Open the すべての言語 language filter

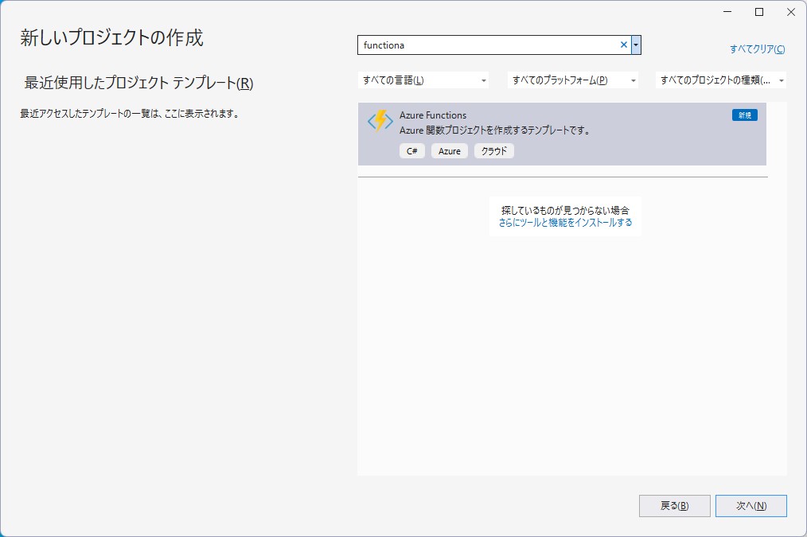point(423,80)
